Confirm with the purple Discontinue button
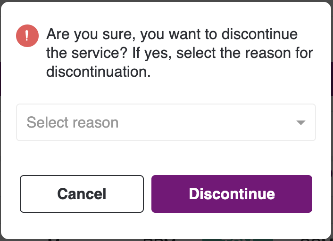Viewport: 333px width, 241px height. point(232,194)
